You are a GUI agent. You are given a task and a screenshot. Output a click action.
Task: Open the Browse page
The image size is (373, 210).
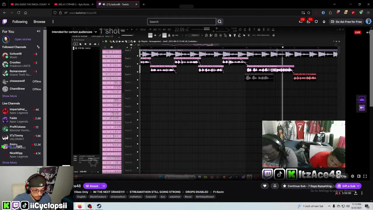click(x=39, y=22)
